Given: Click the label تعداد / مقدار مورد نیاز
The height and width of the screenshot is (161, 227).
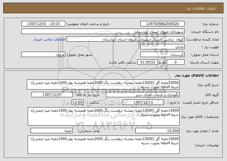Looking at the screenshot, I should pos(202,131).
